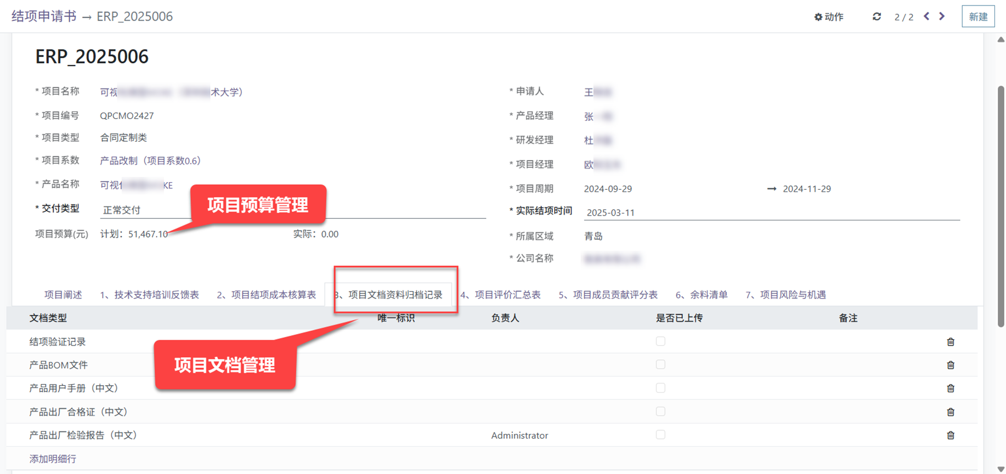Open the 动作 gear menu
The height and width of the screenshot is (474, 1006).
pyautogui.click(x=829, y=17)
